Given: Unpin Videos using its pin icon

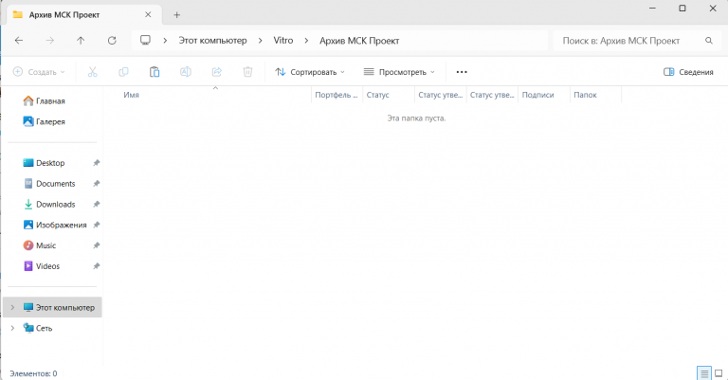Looking at the screenshot, I should tap(96, 266).
